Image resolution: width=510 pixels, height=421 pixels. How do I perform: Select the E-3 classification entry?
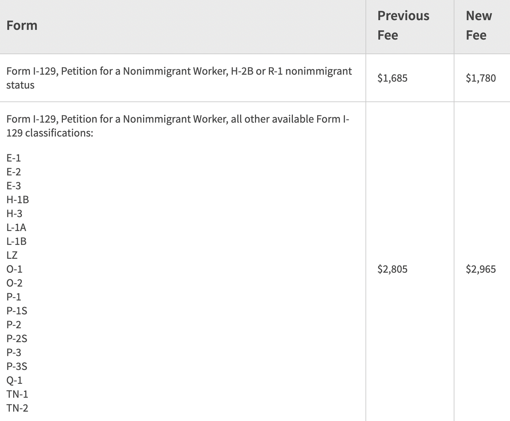[14, 186]
